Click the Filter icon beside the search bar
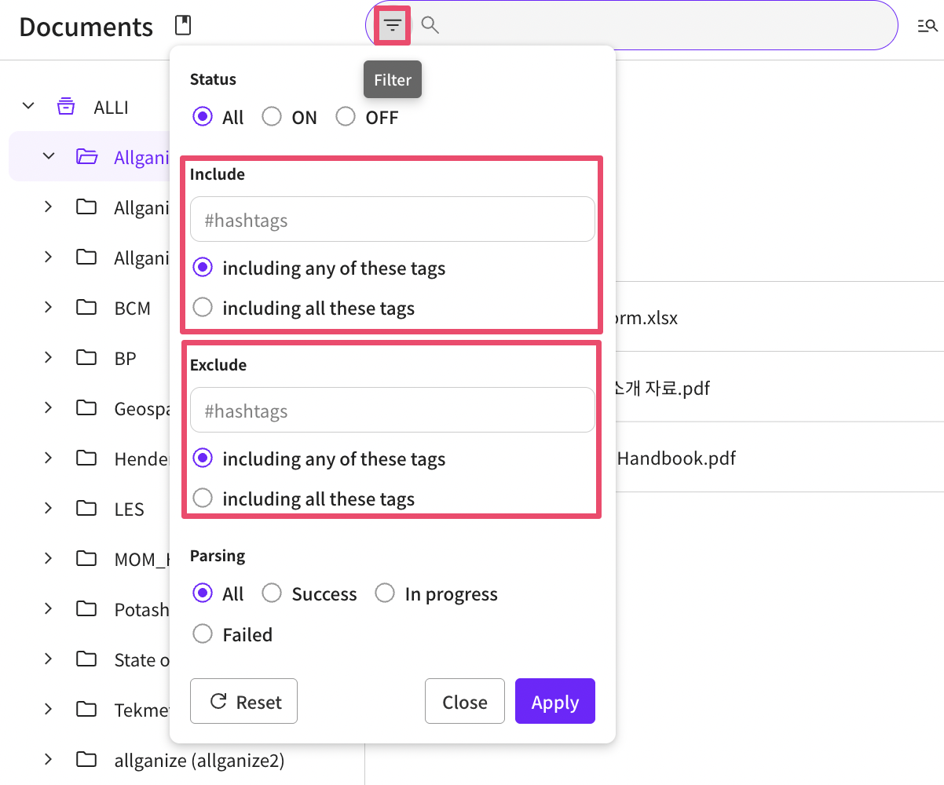The width and height of the screenshot is (944, 785). click(x=393, y=26)
